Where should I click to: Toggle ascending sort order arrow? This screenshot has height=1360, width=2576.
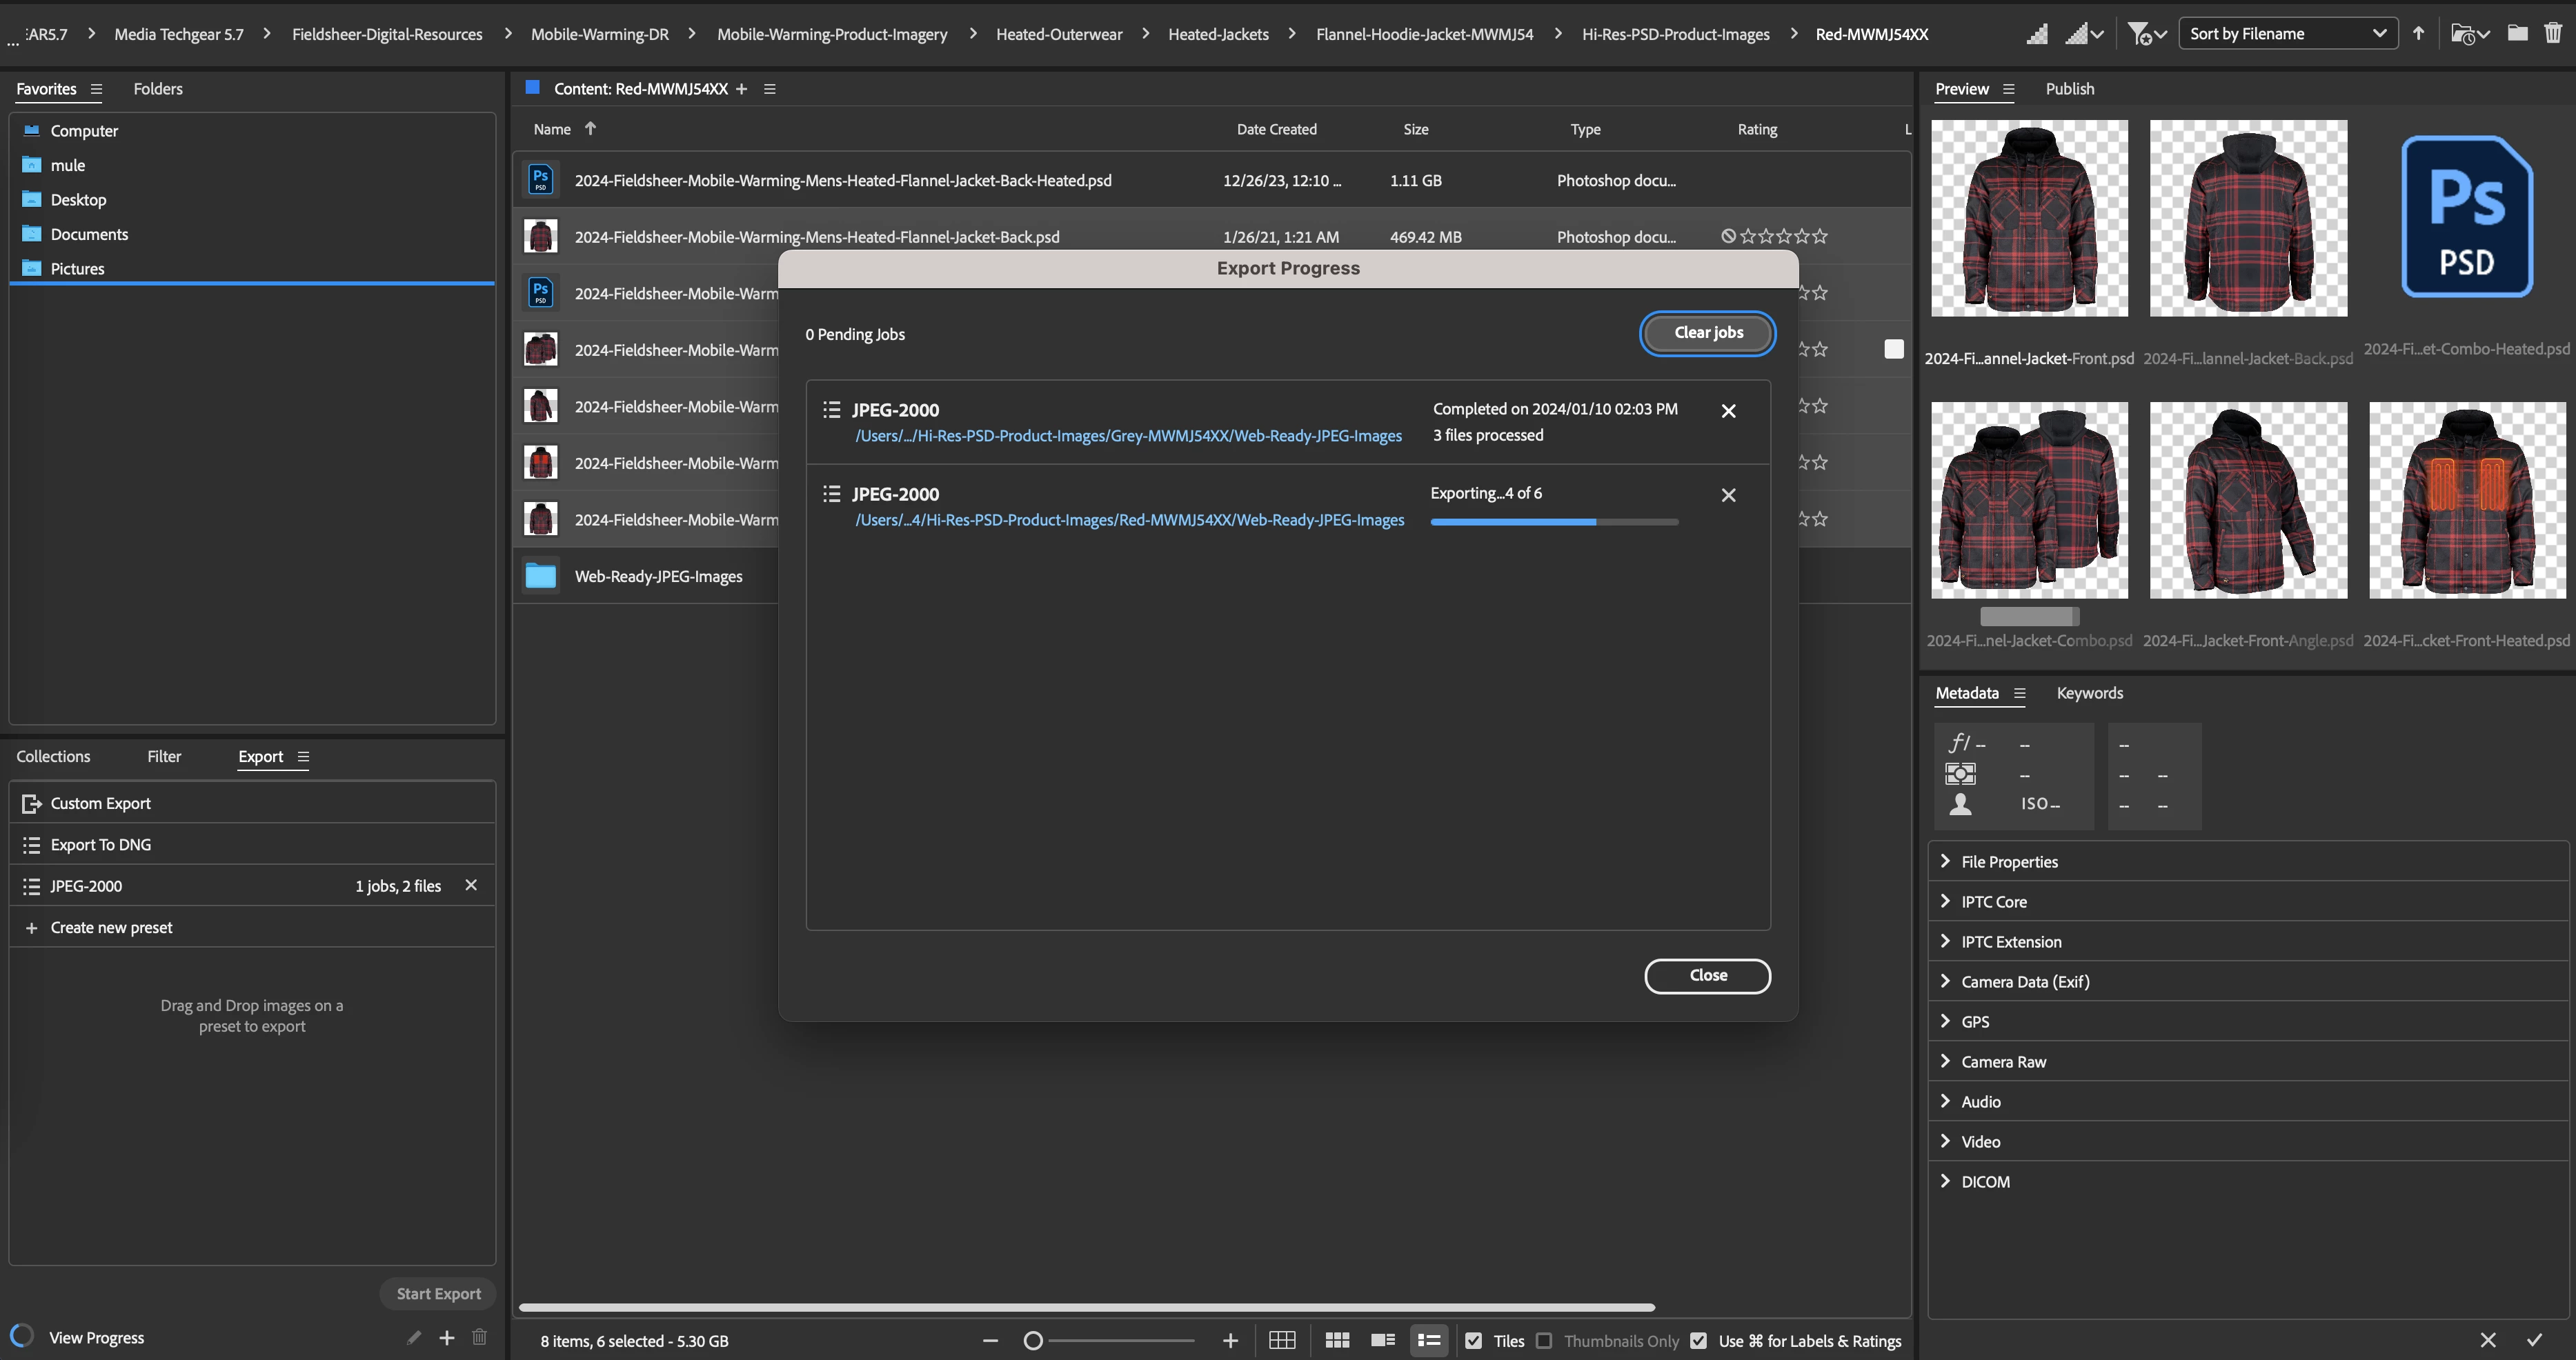(2418, 34)
